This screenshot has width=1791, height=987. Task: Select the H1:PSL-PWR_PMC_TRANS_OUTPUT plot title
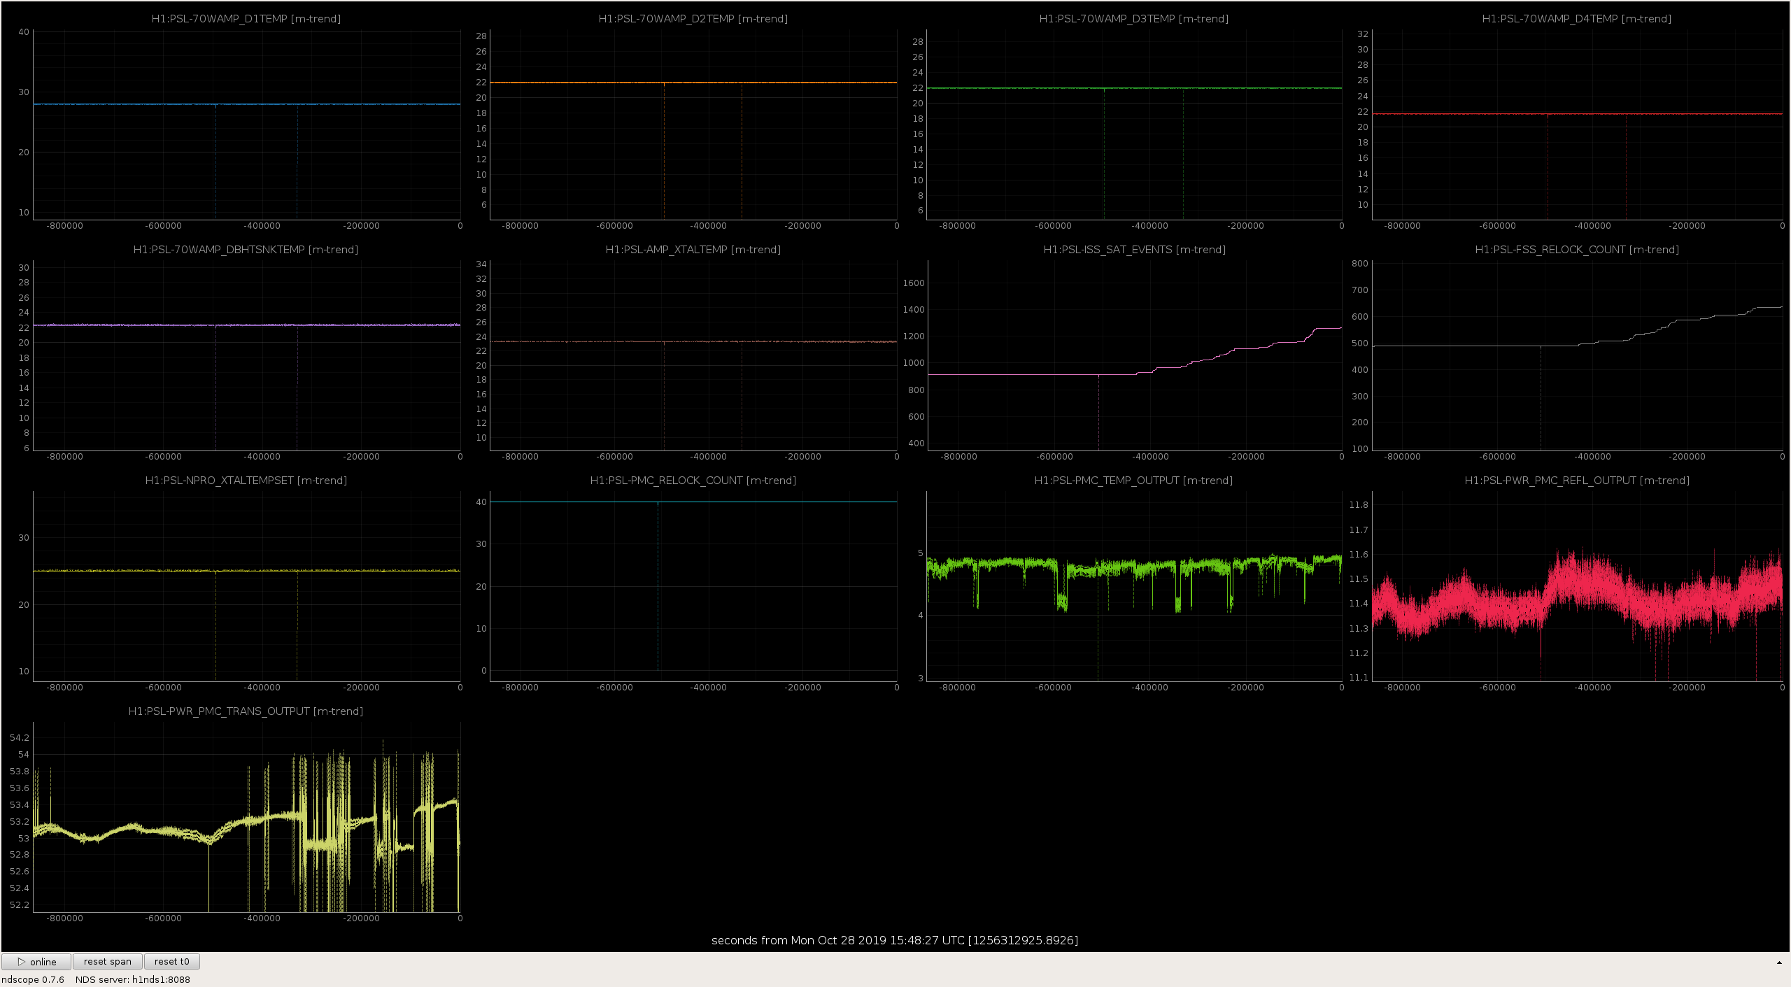click(x=246, y=711)
